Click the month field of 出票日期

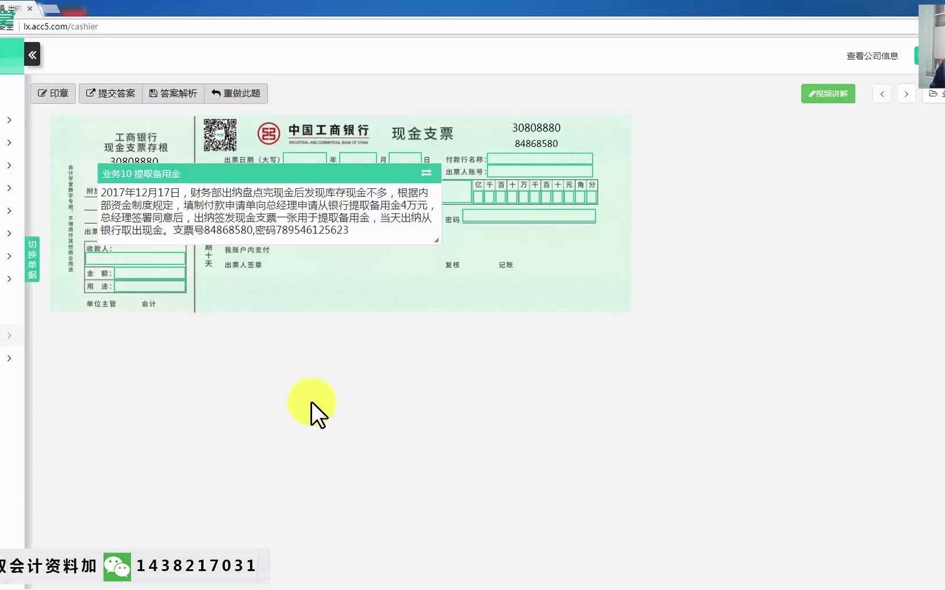358,158
